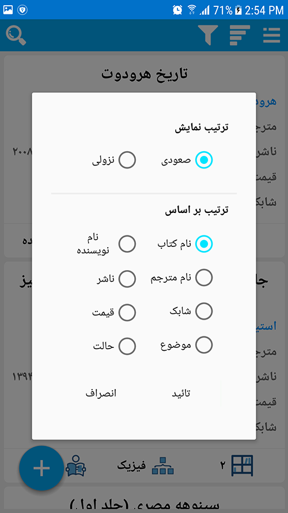The image size is (288, 513).
Task: Cancel with the انصراف button
Action: tap(101, 394)
